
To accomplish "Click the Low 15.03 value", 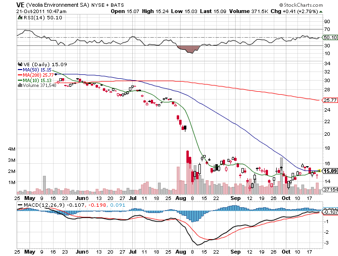I will click(184, 11).
